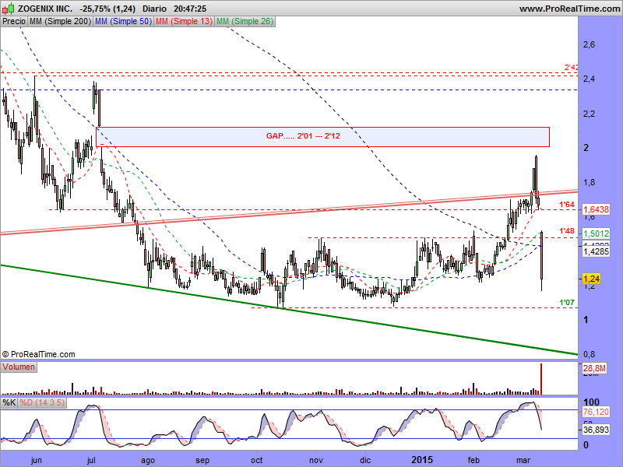Select the 1'64 level annotation
This screenshot has height=467, width=623.
pos(567,205)
